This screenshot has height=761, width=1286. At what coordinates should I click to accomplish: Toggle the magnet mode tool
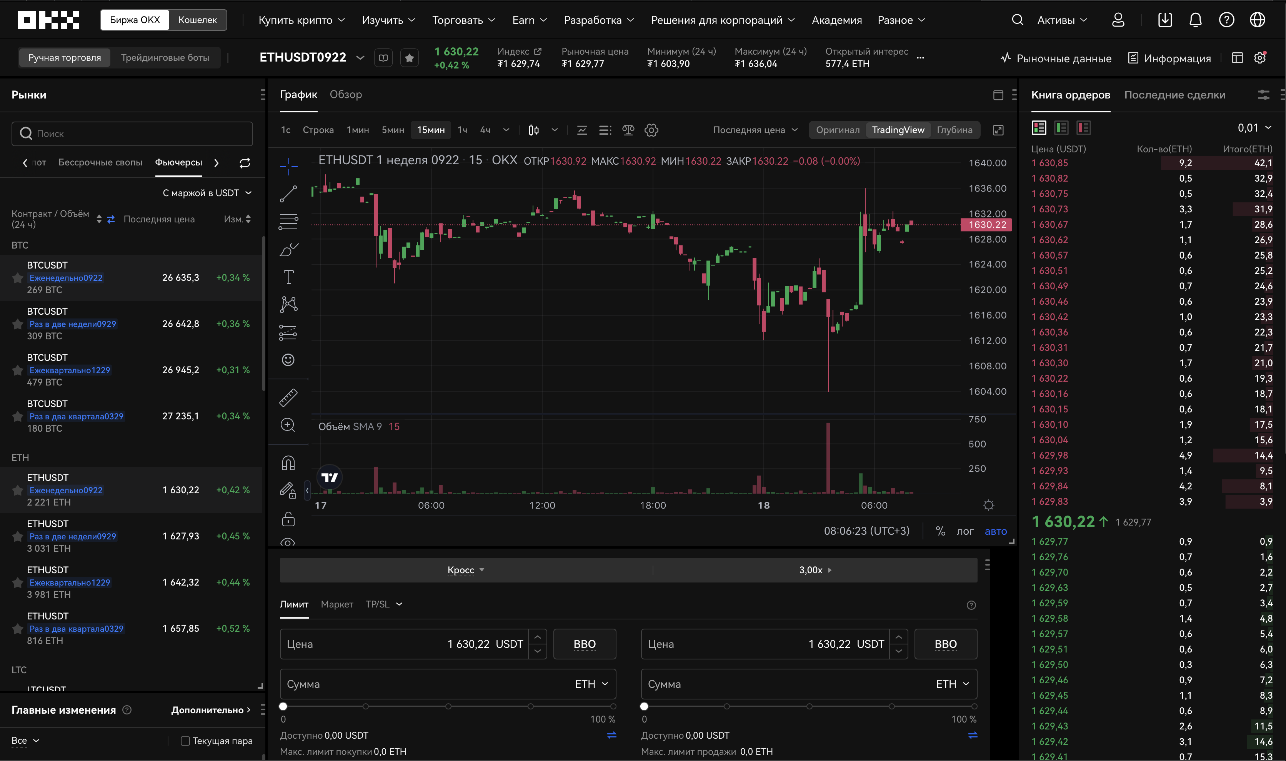tap(288, 463)
